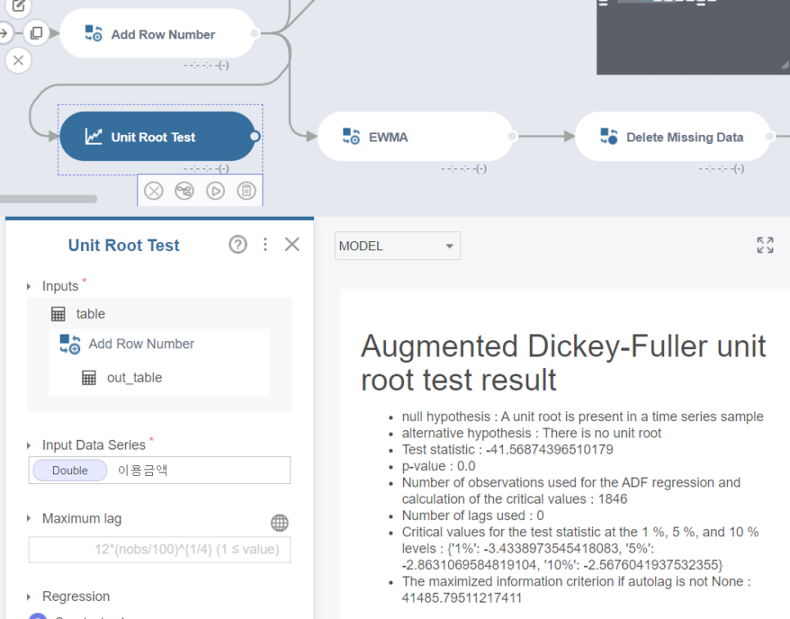Click the horizontal scrollbar under the canvas
The height and width of the screenshot is (619, 790).
pyautogui.click(x=48, y=199)
